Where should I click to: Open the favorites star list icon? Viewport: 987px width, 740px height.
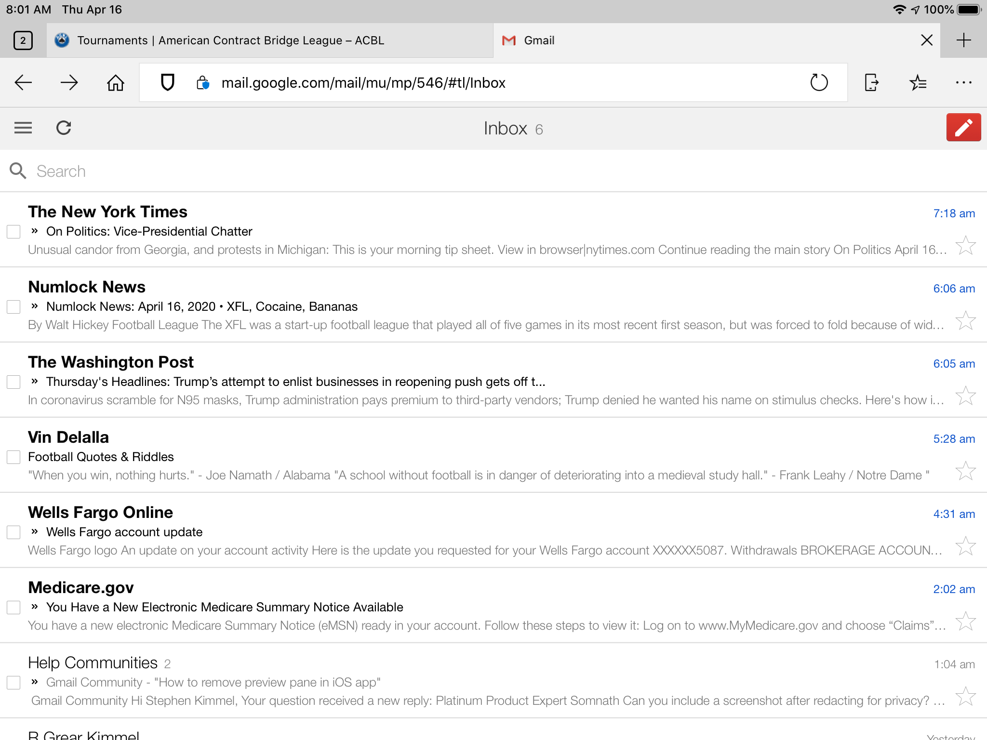[x=918, y=83]
